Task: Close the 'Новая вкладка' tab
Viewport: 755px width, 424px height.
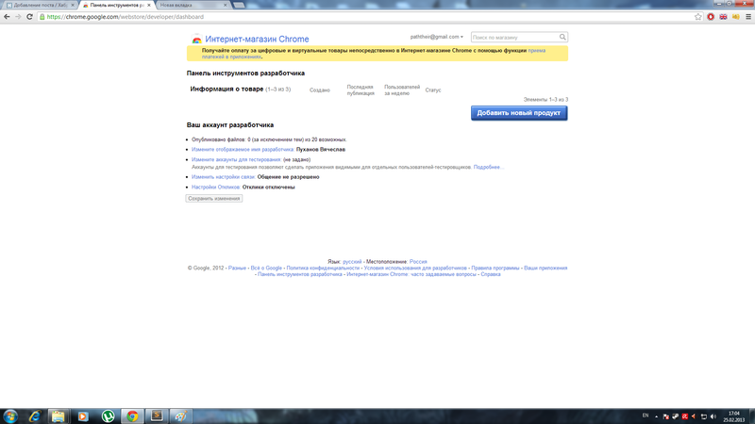Action: click(x=225, y=5)
